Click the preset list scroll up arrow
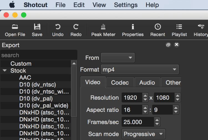The width and height of the screenshot is (208, 140). (74, 63)
